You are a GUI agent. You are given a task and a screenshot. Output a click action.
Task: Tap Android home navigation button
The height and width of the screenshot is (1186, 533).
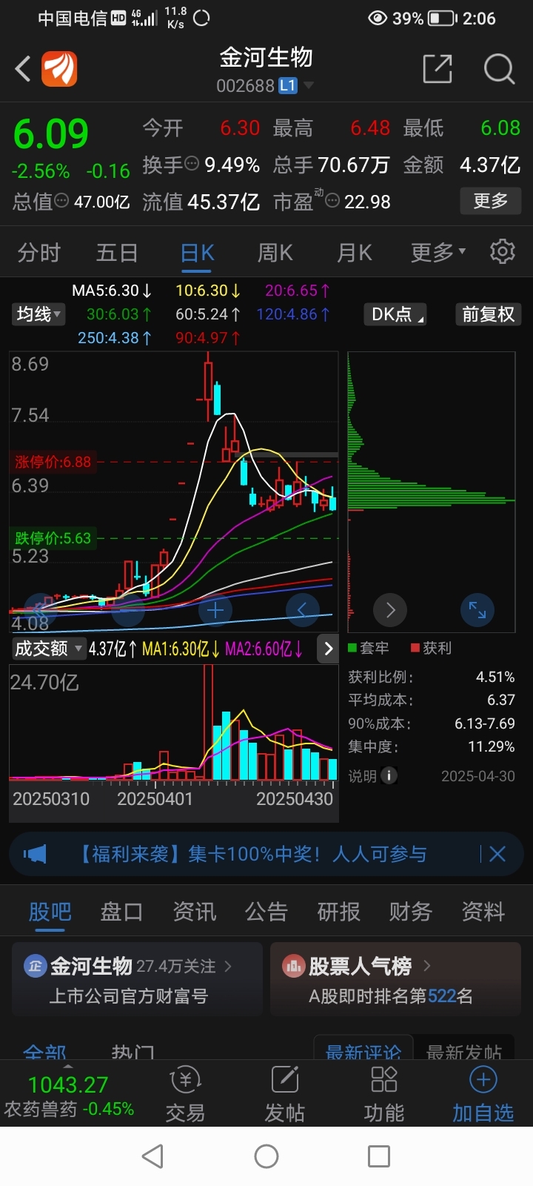pyautogui.click(x=266, y=1156)
